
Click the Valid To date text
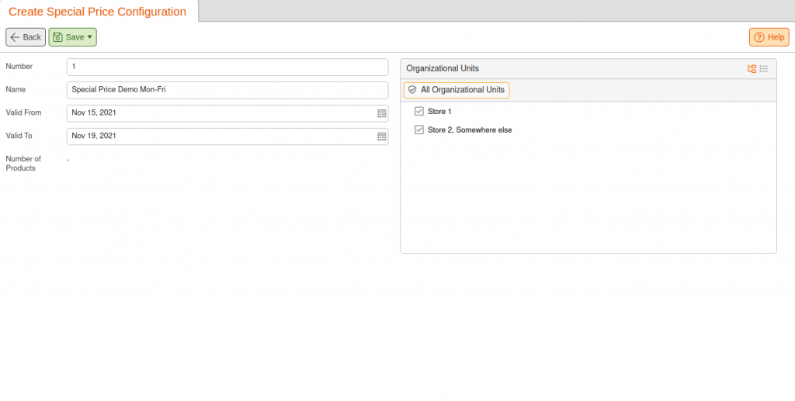(x=94, y=136)
